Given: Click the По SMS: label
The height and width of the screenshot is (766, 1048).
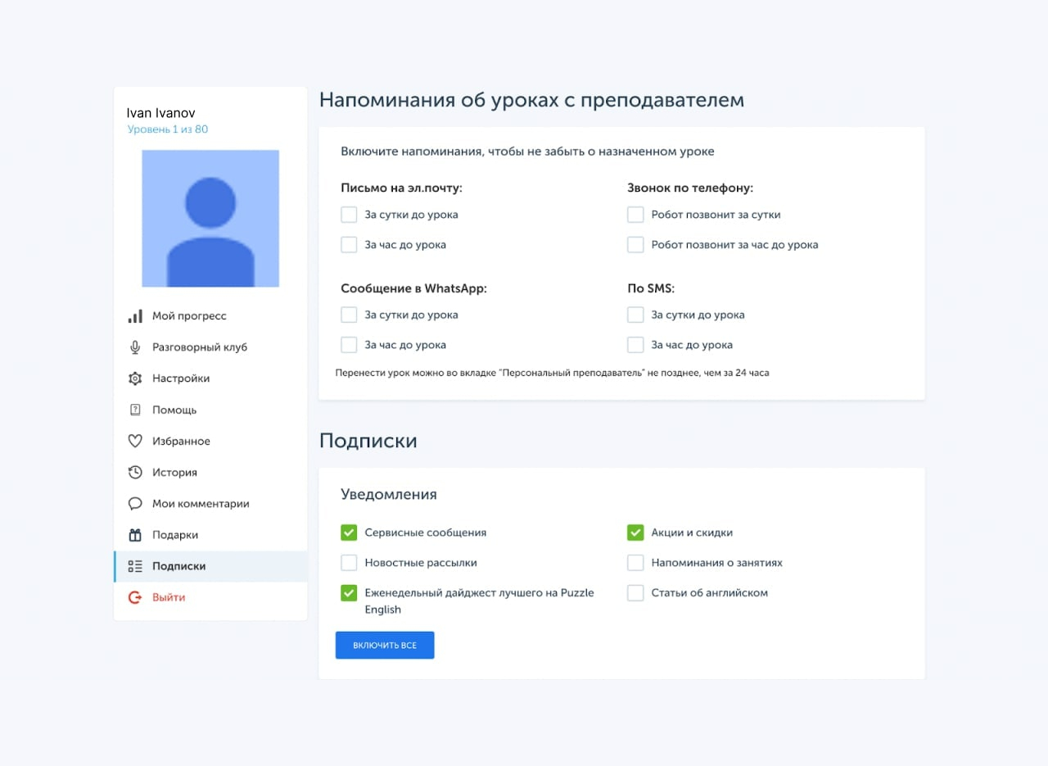Looking at the screenshot, I should [x=651, y=288].
